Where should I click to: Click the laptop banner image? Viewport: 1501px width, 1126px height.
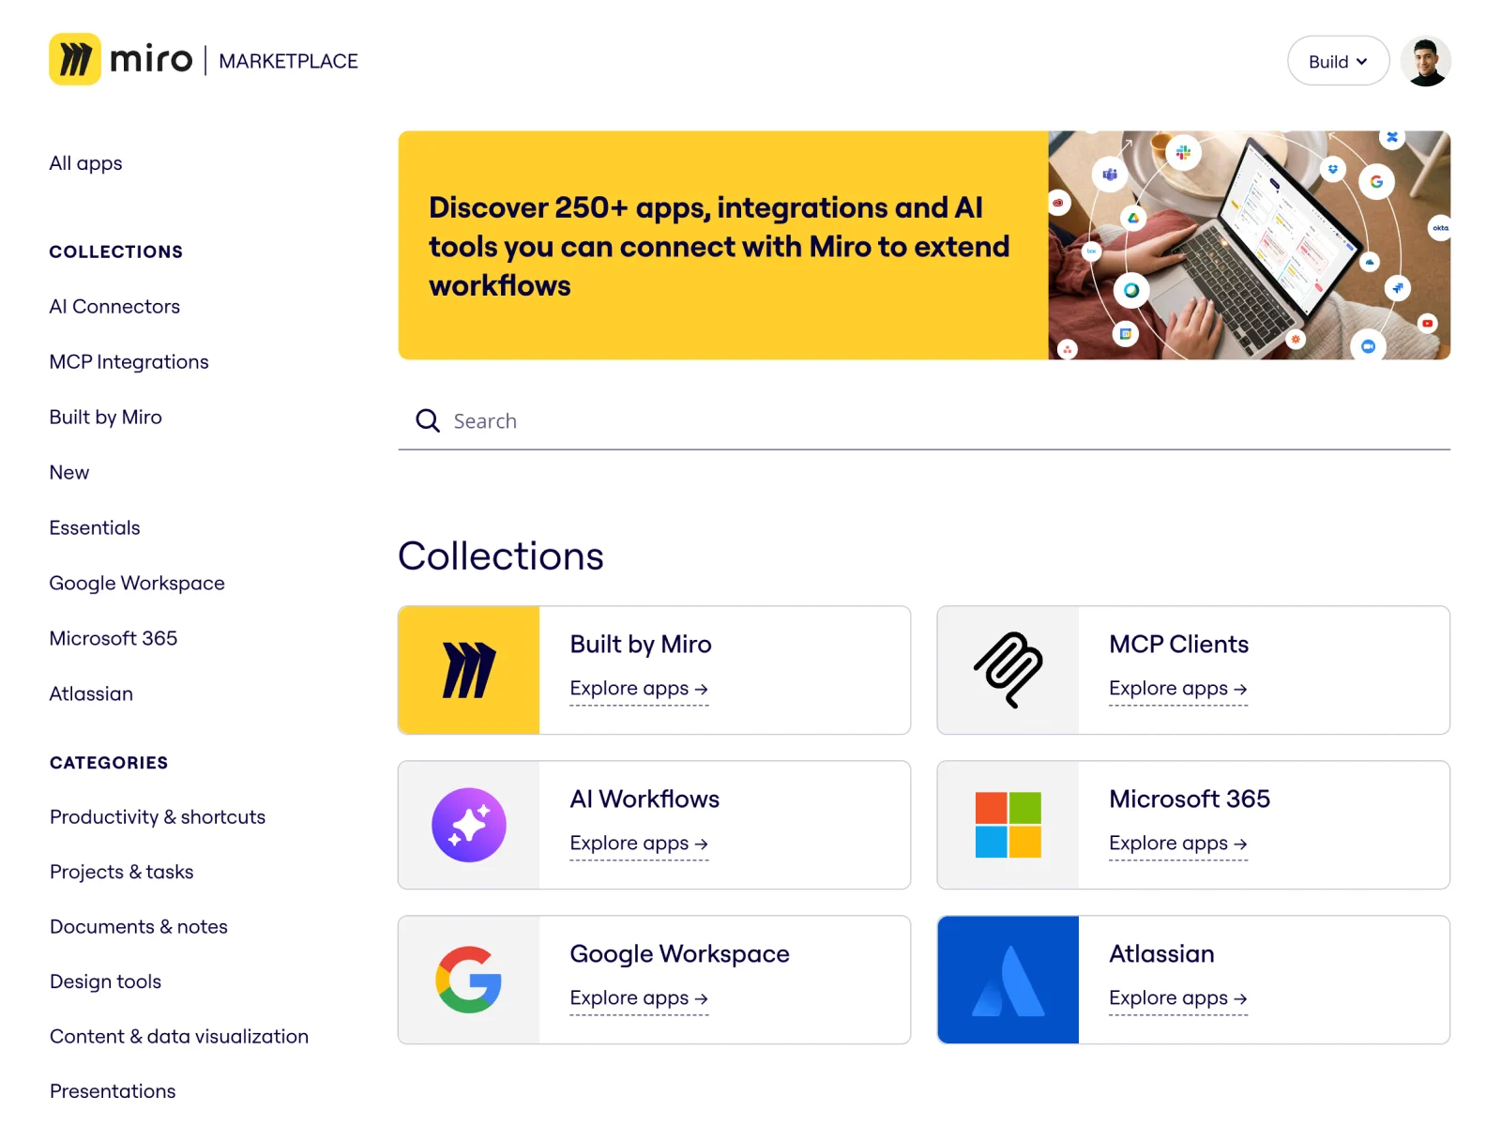(x=1250, y=245)
